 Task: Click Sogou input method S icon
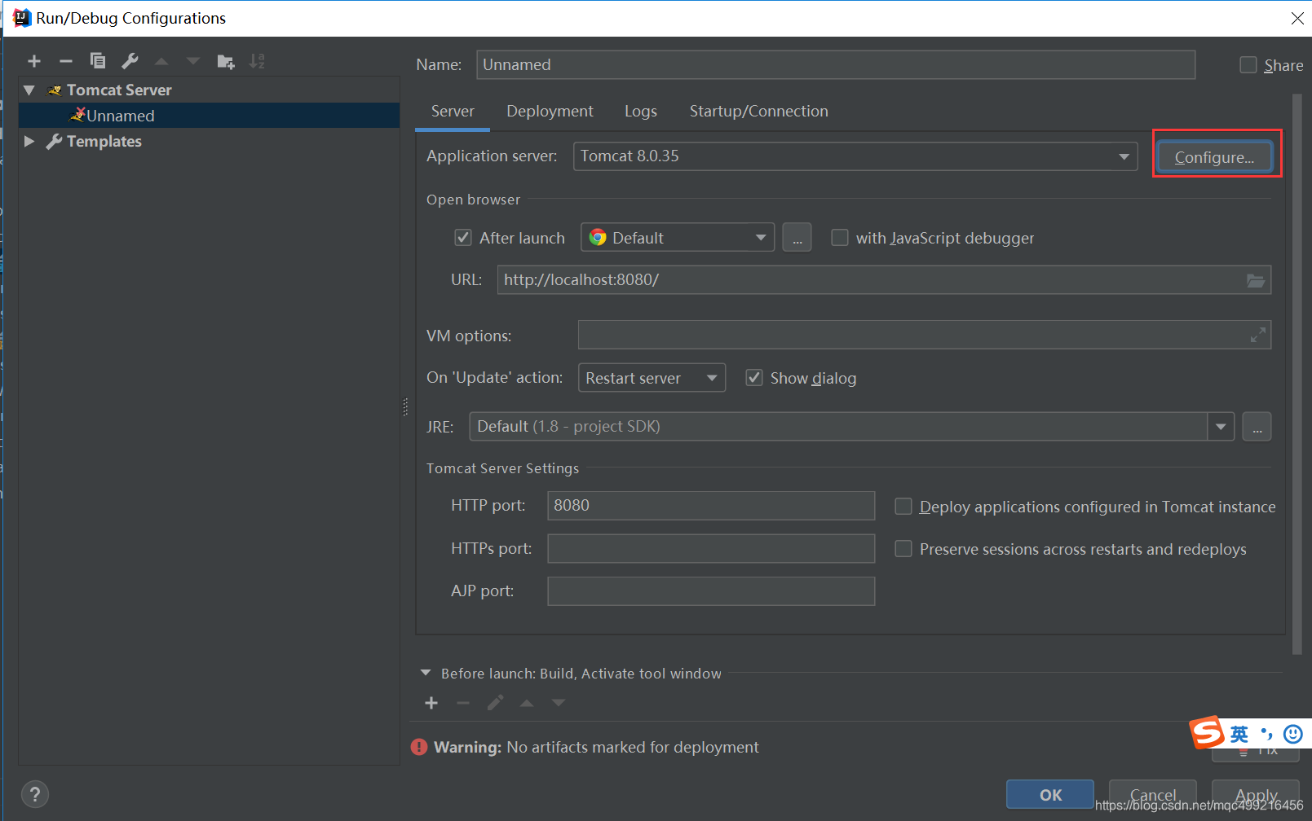coord(1207,732)
